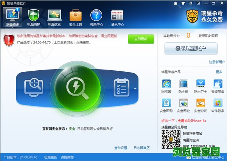Open the 软件管家 software manager icon

218,105
